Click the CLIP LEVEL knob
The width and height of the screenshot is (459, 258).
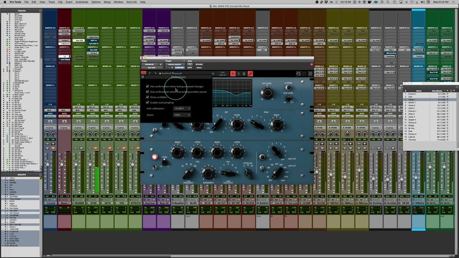[288, 99]
